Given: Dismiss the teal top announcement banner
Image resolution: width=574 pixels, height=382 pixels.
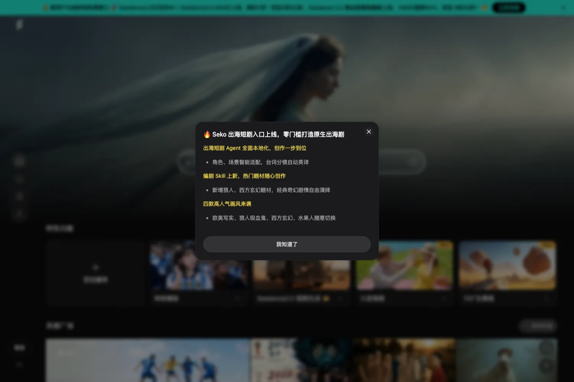Looking at the screenshot, I should (x=563, y=8).
